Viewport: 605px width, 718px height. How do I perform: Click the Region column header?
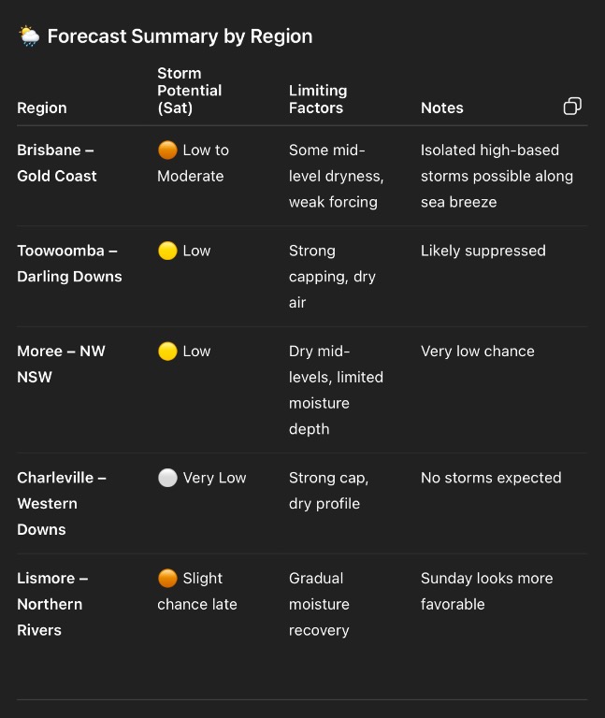42,108
